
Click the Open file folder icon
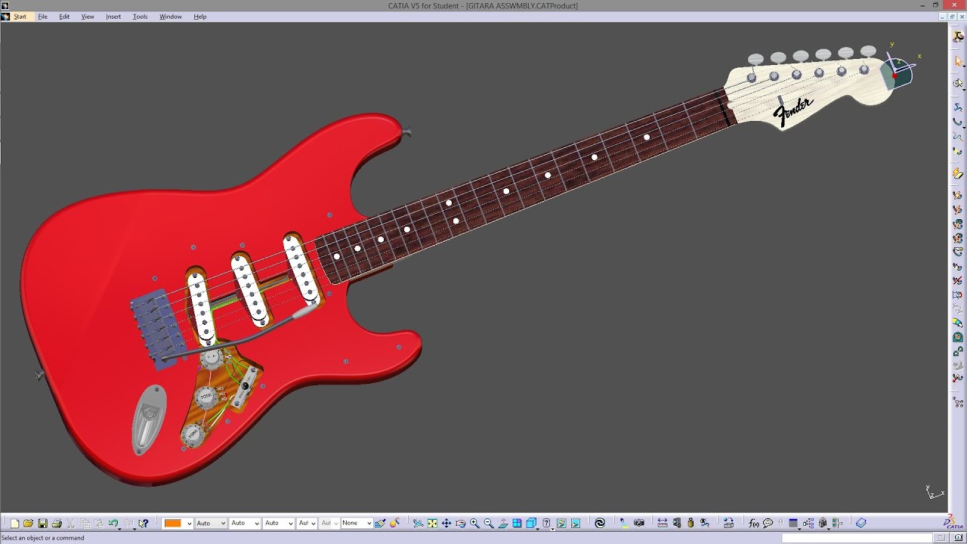(28, 523)
